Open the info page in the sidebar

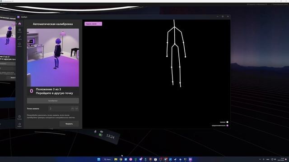point(19,45)
